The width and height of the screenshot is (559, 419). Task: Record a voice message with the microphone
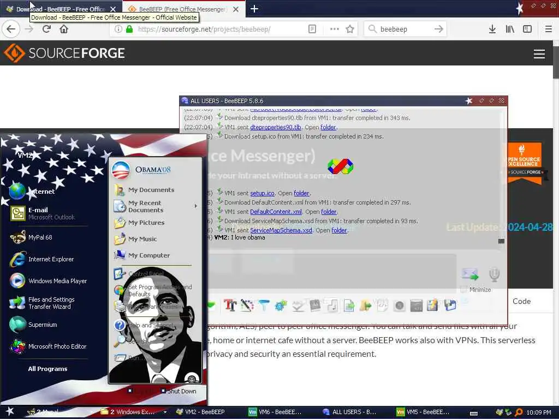tap(494, 274)
